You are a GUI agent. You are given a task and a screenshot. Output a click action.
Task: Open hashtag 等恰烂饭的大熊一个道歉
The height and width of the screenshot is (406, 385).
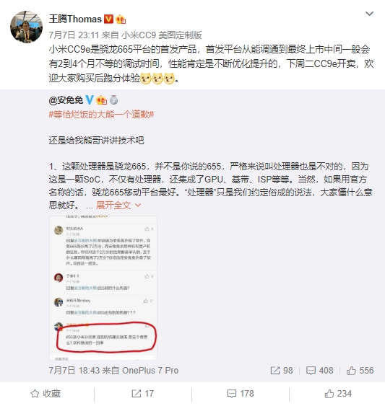[101, 114]
